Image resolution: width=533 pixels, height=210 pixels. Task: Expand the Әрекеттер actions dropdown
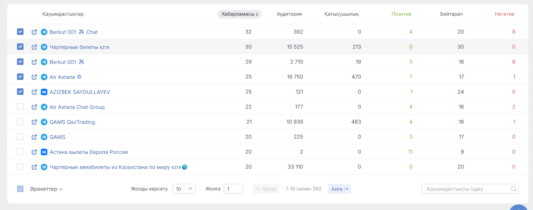[x=46, y=189]
